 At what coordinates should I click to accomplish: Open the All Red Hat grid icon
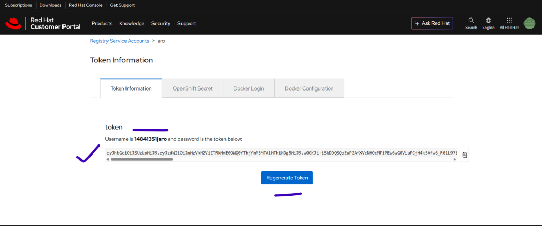pyautogui.click(x=509, y=21)
